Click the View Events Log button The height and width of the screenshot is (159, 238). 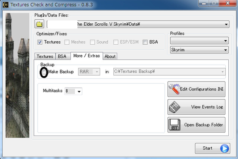tap(196, 107)
